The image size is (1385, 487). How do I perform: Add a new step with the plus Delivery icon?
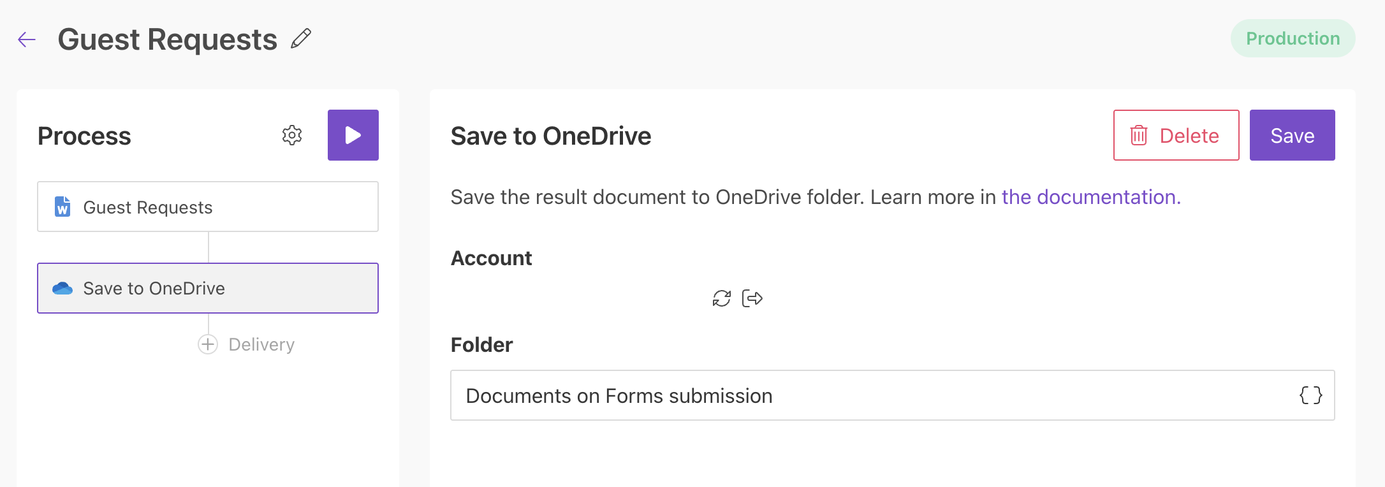[207, 344]
